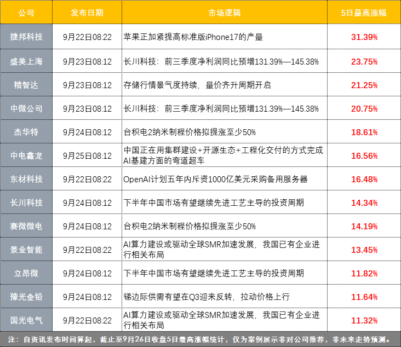
Task: Click the 16.48% gain value
Action: click(x=364, y=179)
